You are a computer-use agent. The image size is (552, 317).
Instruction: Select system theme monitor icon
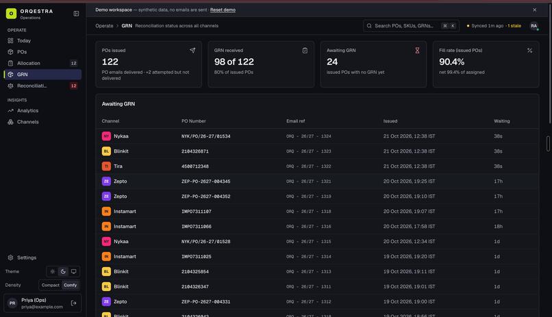(x=73, y=271)
